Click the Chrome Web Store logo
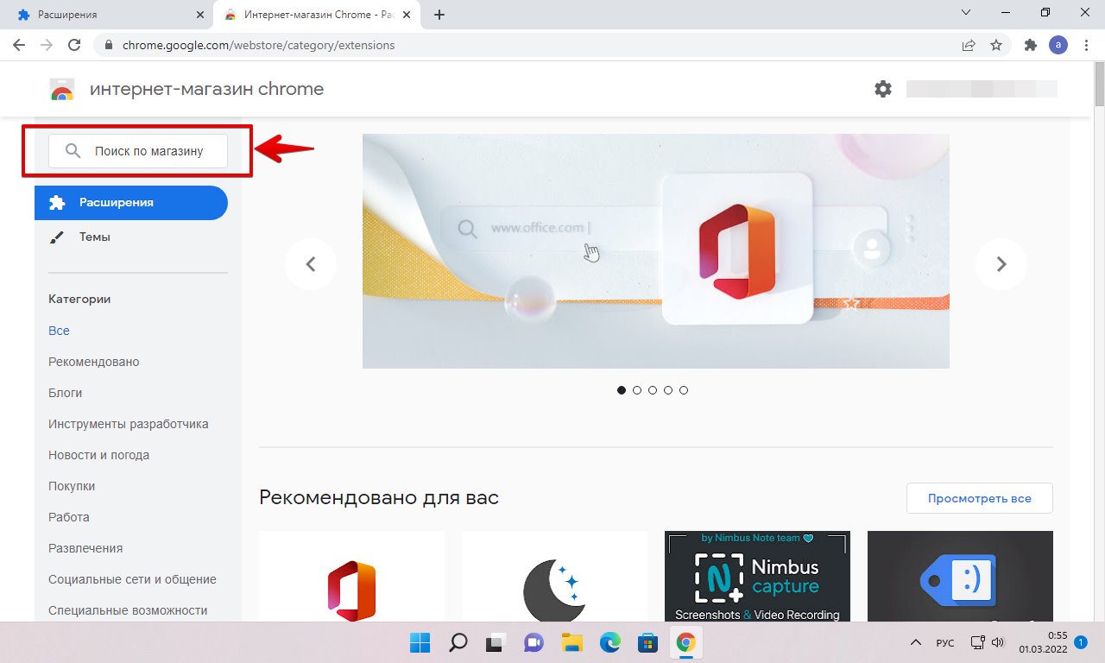1105x663 pixels. coord(61,89)
